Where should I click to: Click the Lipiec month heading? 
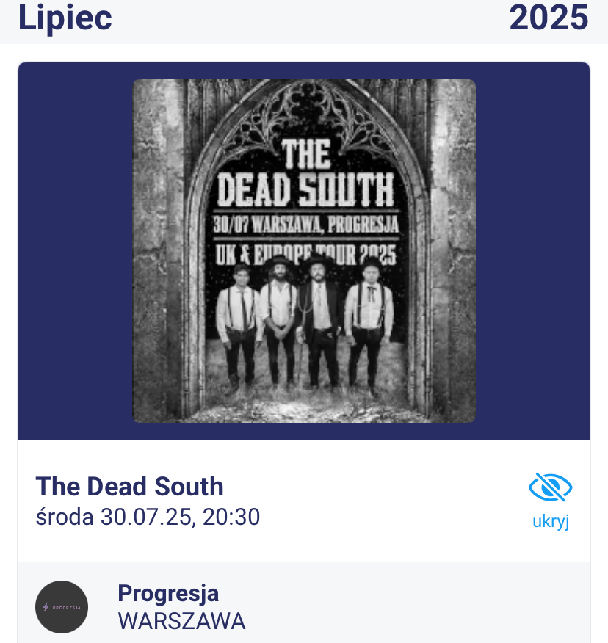tap(65, 18)
